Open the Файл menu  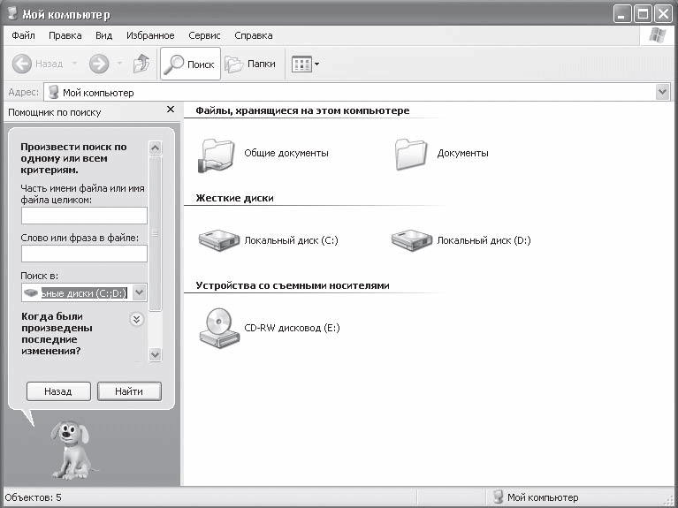point(23,35)
